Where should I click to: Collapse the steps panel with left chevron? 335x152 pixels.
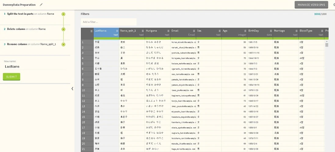tap(72, 89)
